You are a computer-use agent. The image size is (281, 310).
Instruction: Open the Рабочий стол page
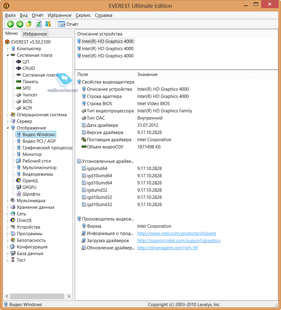37,161
